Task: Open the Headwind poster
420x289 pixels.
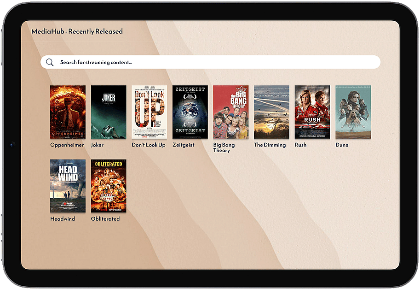Action: point(68,186)
